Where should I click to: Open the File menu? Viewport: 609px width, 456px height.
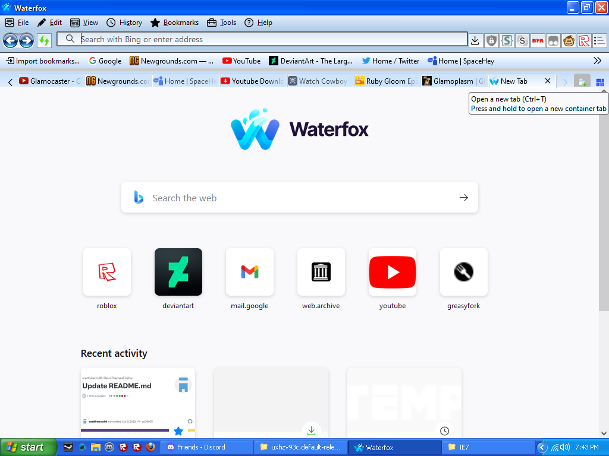[17, 23]
